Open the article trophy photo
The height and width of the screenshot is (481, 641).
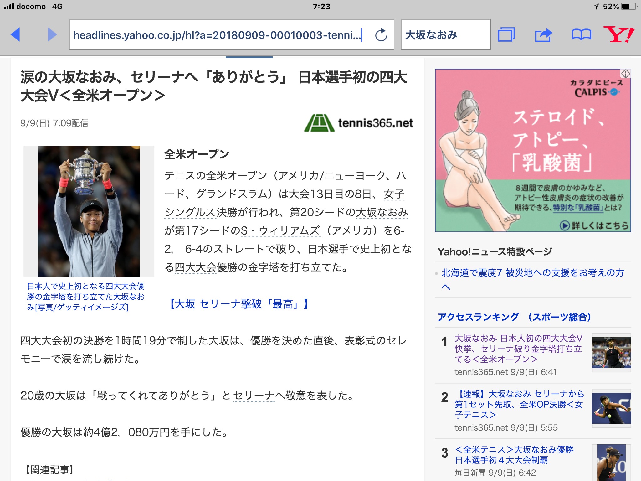tap(89, 211)
